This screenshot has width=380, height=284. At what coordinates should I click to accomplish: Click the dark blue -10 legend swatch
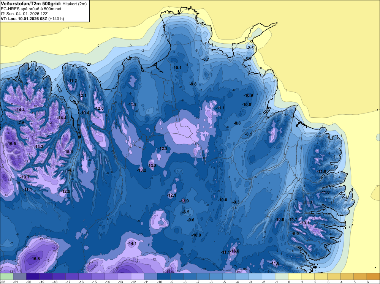[x=163, y=276]
